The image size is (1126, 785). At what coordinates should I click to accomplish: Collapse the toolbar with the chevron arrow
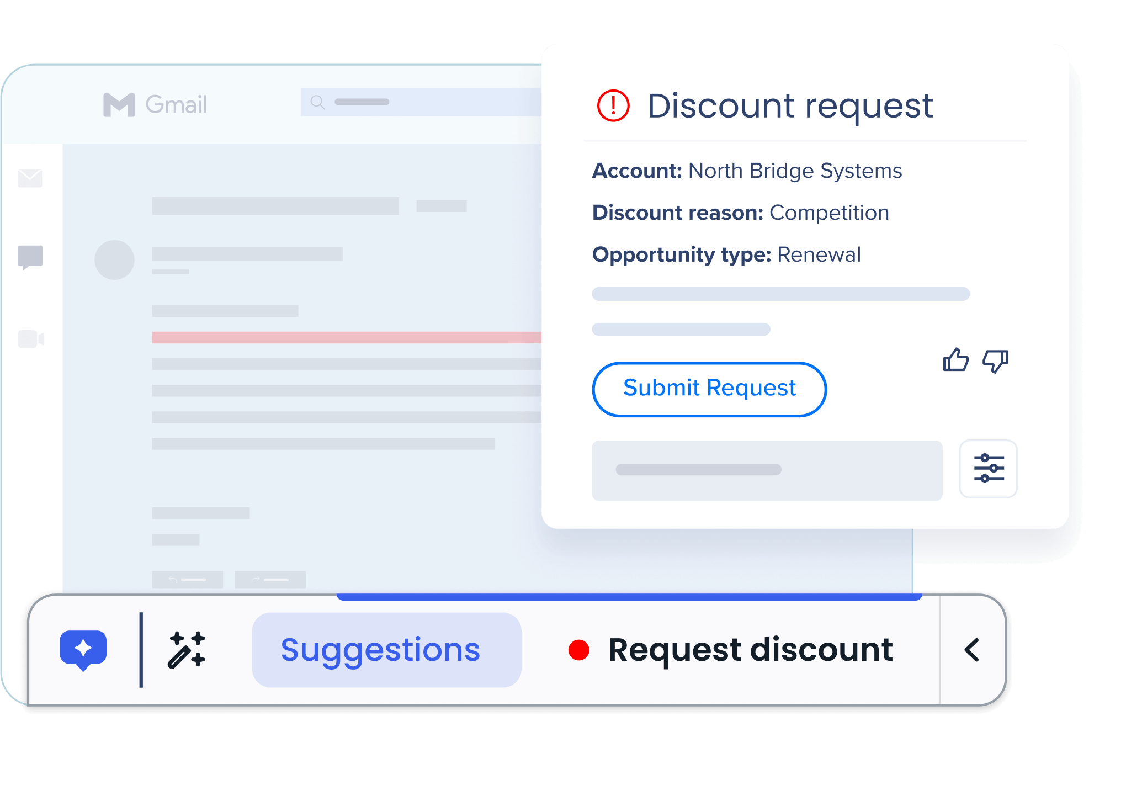point(972,650)
